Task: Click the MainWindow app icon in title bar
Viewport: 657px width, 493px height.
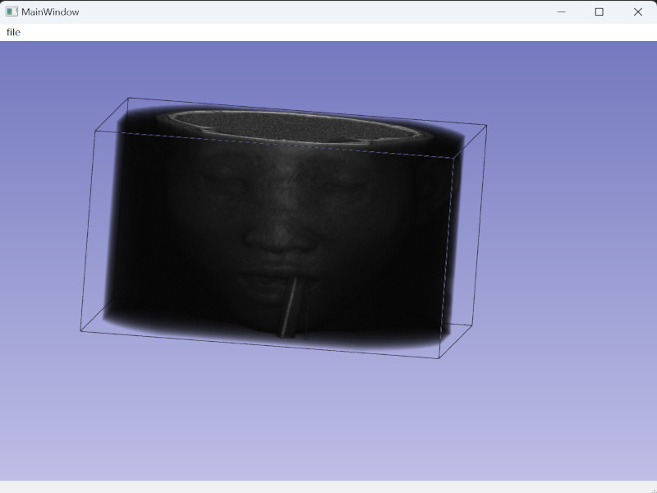Action: tap(11, 12)
